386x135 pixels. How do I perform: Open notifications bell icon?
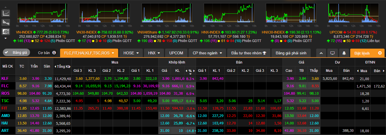344,53
